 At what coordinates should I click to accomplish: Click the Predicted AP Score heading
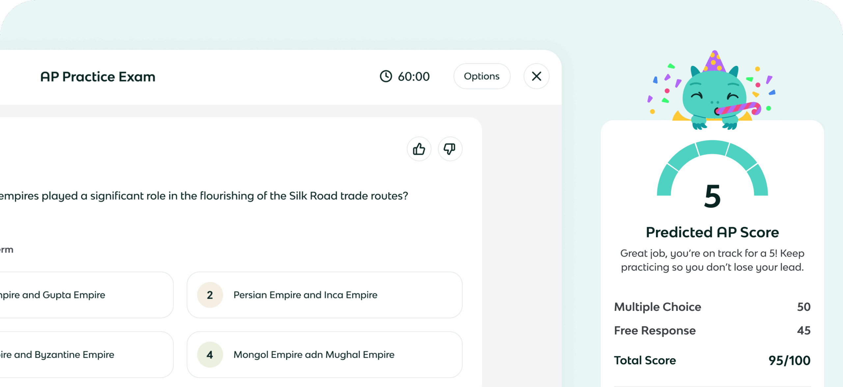(x=712, y=232)
